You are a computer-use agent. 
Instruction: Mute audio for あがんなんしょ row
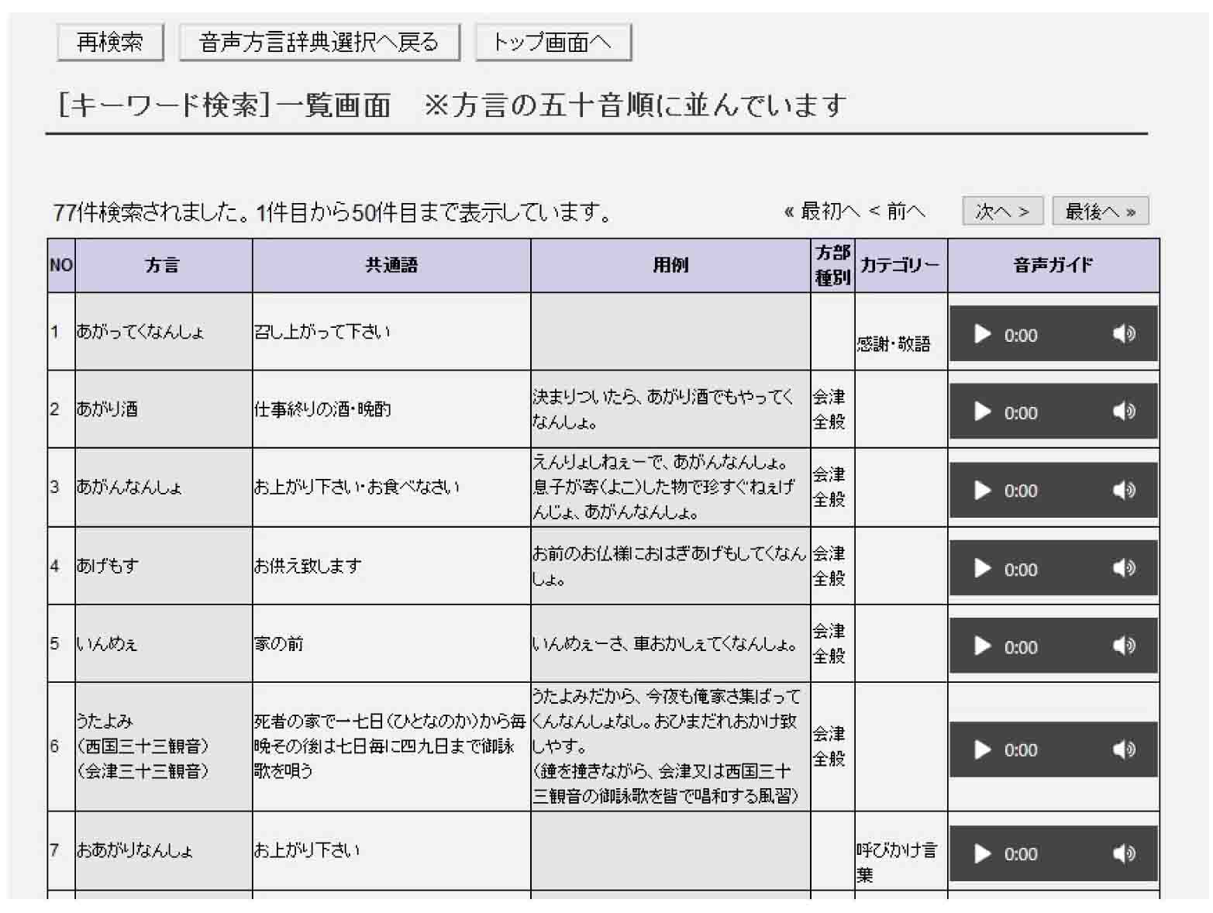pyautogui.click(x=1124, y=490)
